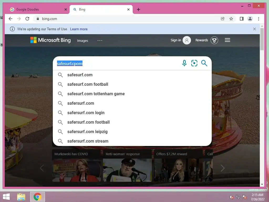269x202 pixels.
Task: Dismiss the Terms of Use banner
Action: tap(255, 29)
